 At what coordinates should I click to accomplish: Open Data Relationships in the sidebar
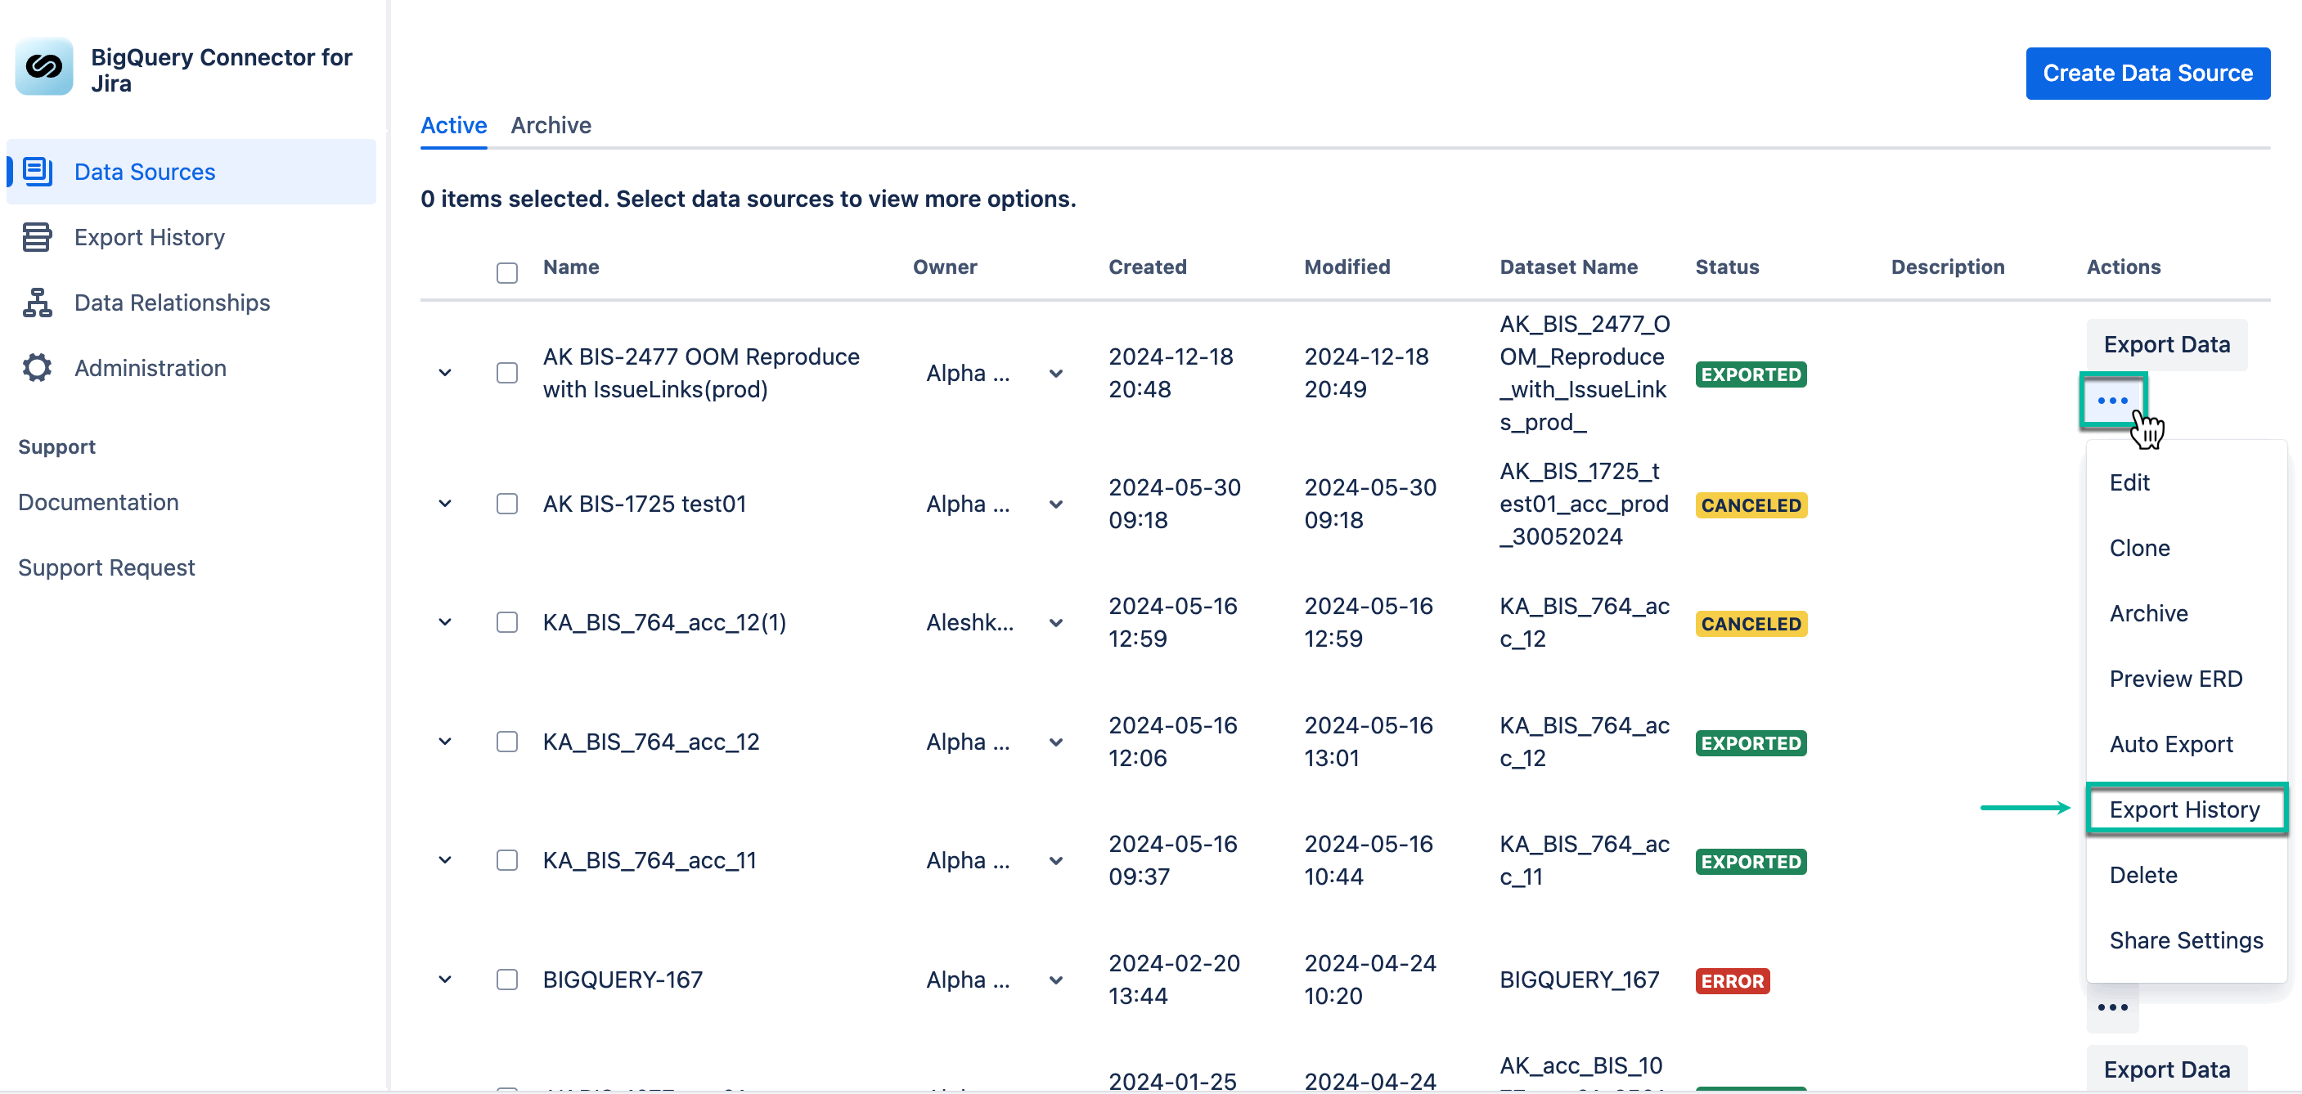point(191,303)
